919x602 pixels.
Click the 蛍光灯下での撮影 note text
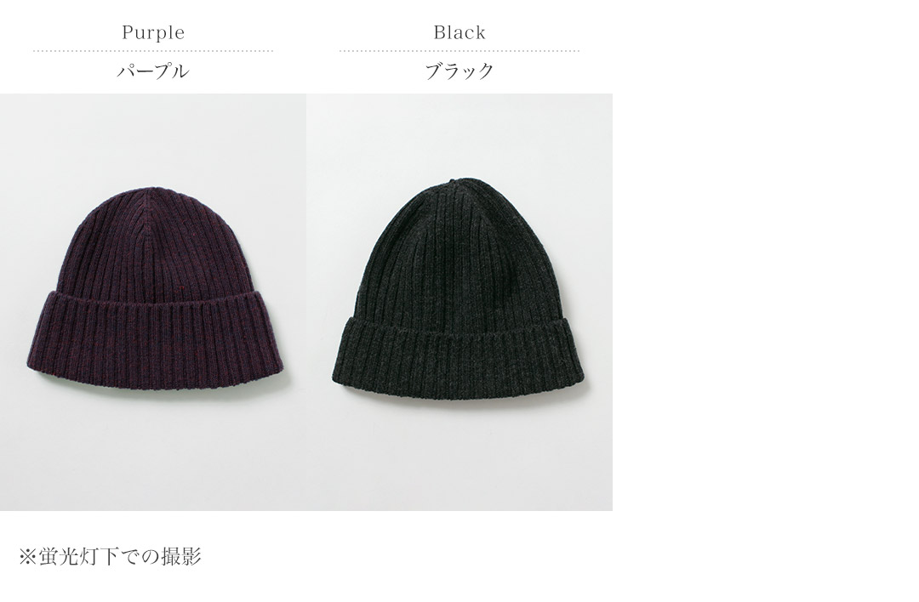coord(120,556)
